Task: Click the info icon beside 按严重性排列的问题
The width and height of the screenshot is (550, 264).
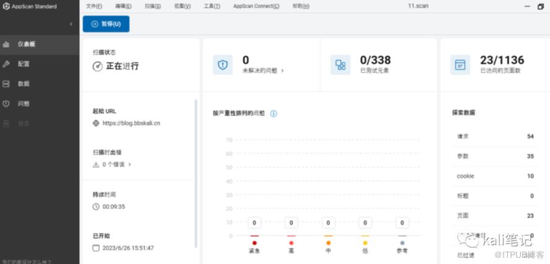Action: tap(273, 113)
